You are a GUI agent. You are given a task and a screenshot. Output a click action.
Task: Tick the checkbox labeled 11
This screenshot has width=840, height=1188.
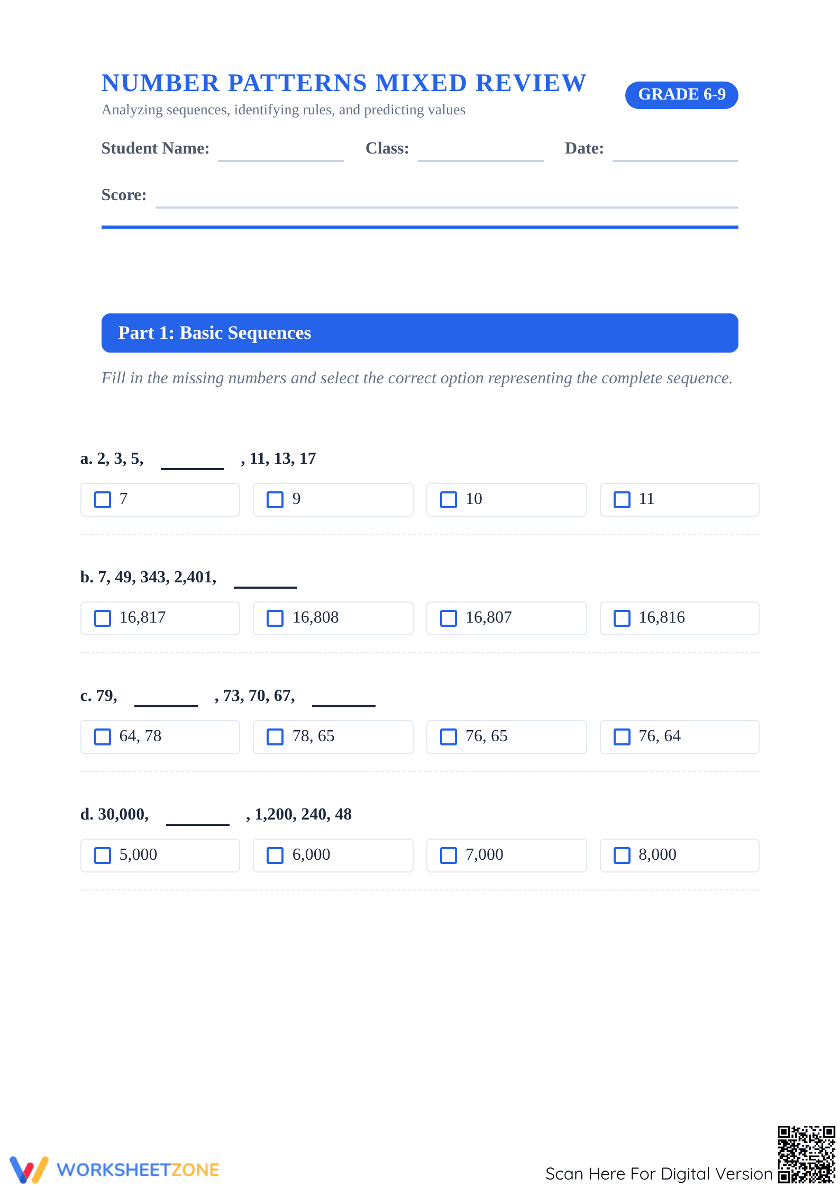click(x=622, y=500)
